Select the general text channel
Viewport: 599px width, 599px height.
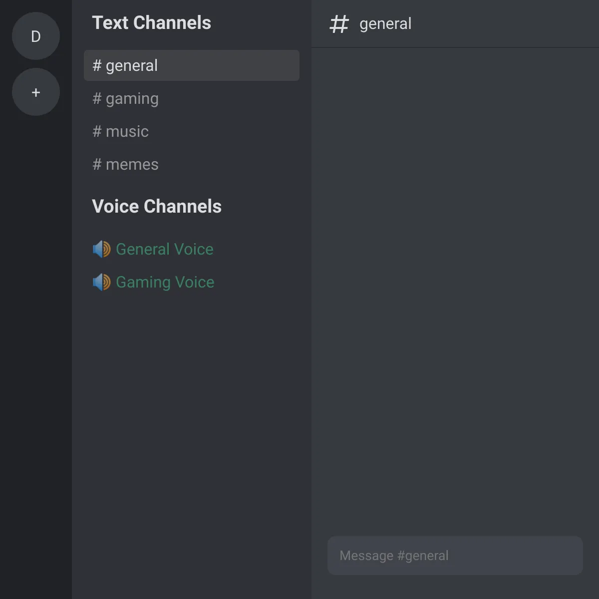[192, 65]
